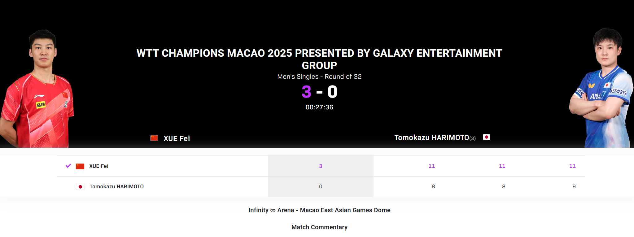Click the large 3 - 0 match score
This screenshot has width=634, height=237.
319,92
